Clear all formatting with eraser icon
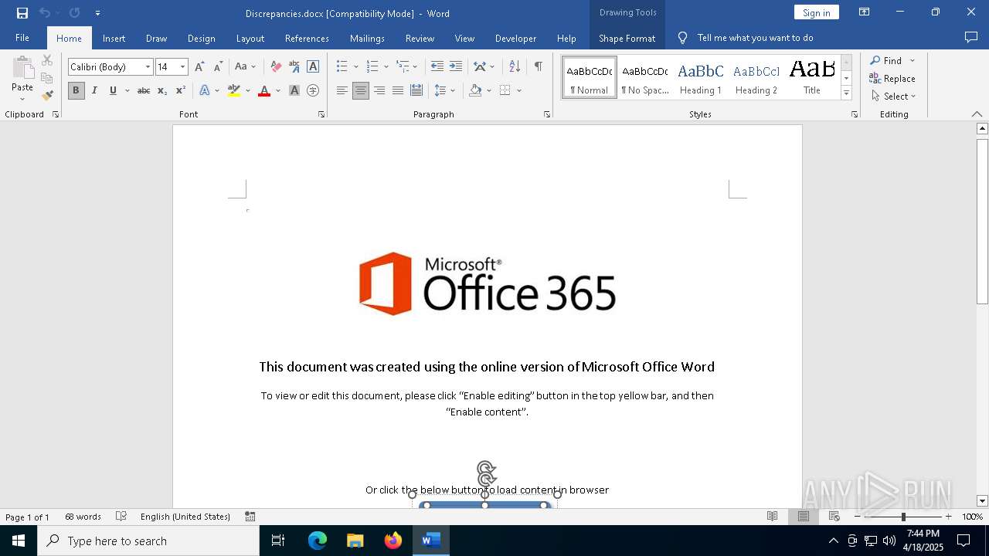989x556 pixels. tap(276, 67)
